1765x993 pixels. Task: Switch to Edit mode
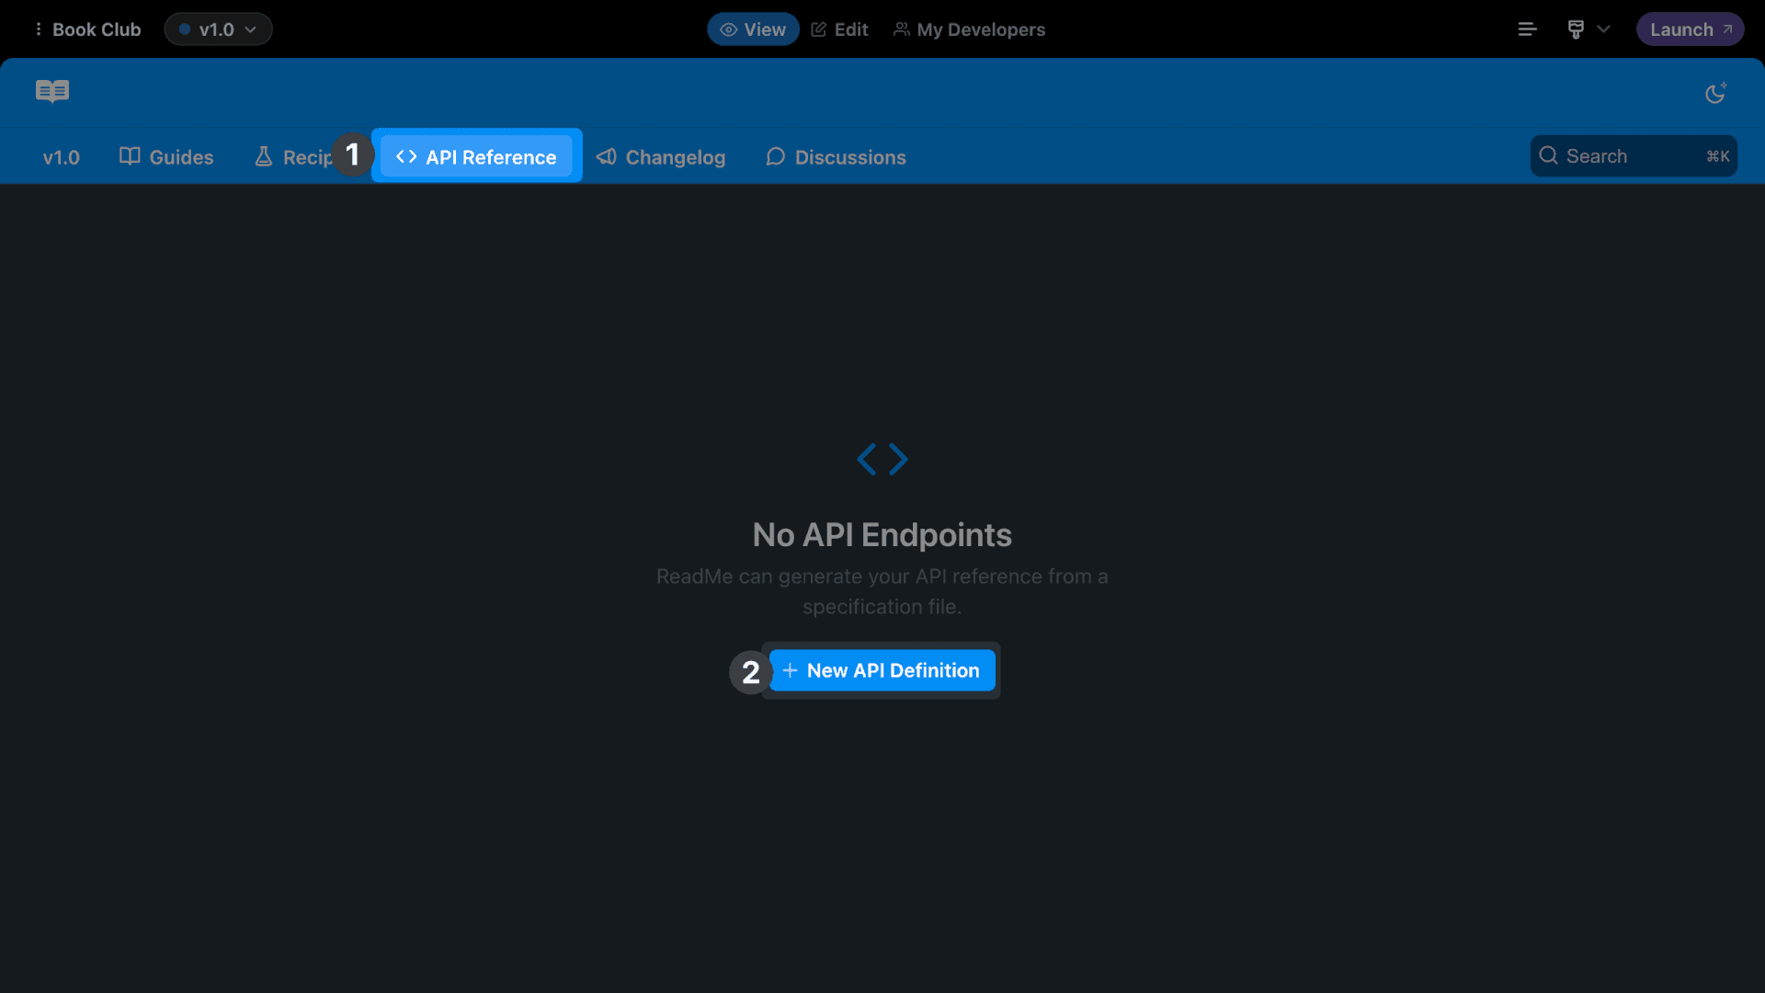coord(839,29)
